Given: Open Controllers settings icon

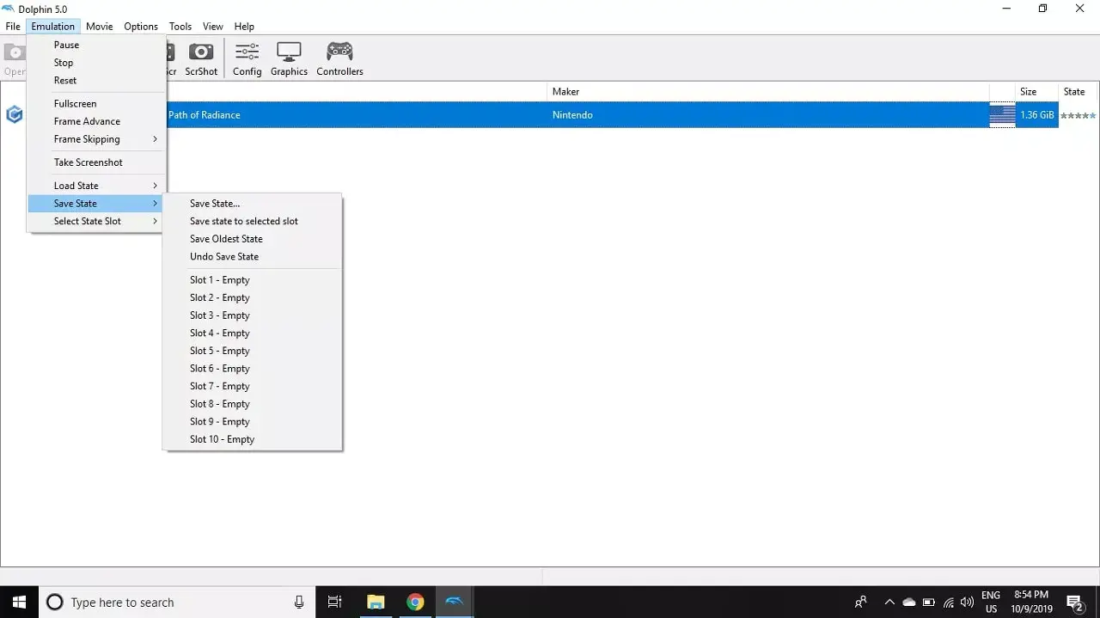Looking at the screenshot, I should tap(339, 59).
